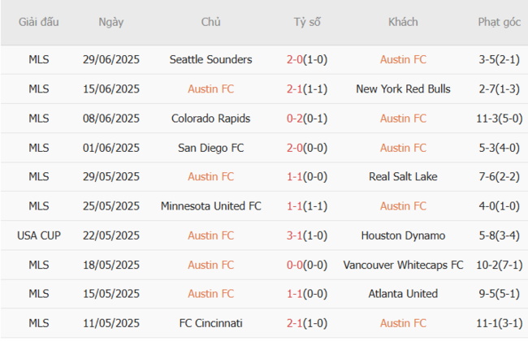528x341 pixels.
Task: Click the 29/06/2025 date cell
Action: (111, 59)
